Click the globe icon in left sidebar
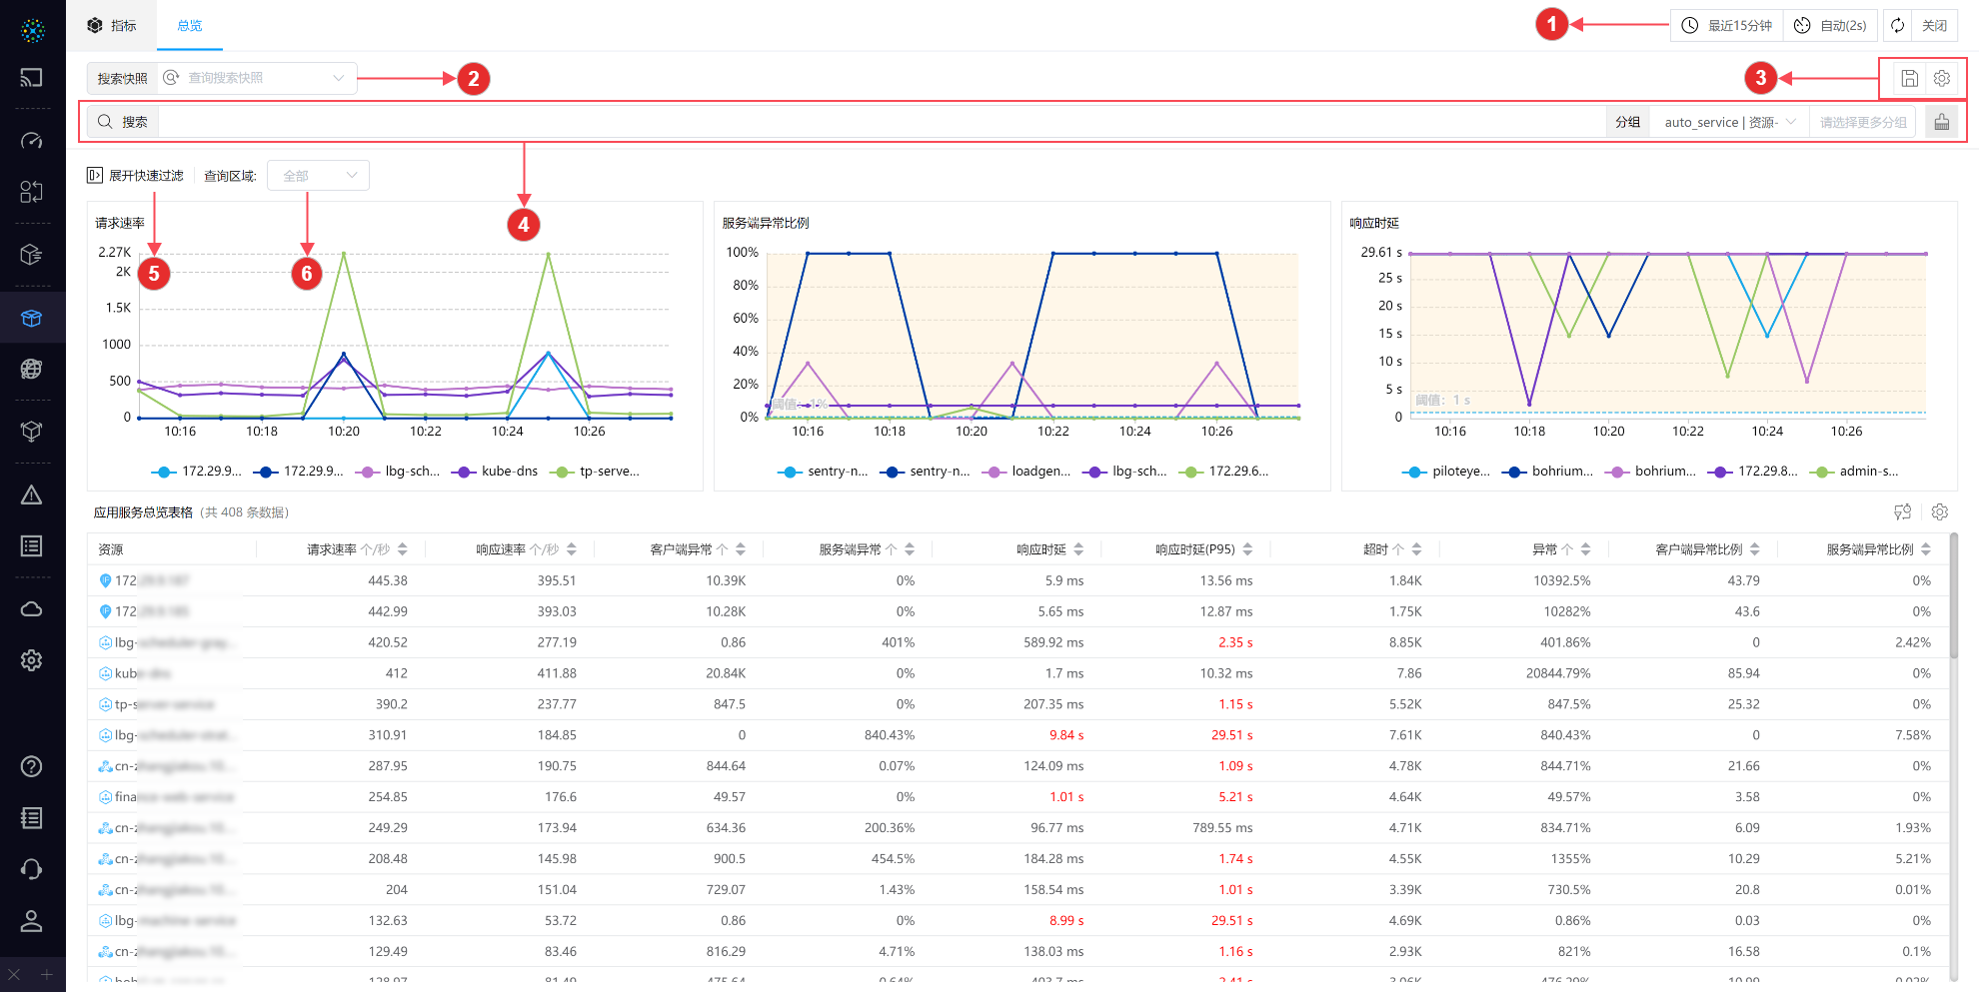Image resolution: width=1979 pixels, height=992 pixels. (32, 370)
